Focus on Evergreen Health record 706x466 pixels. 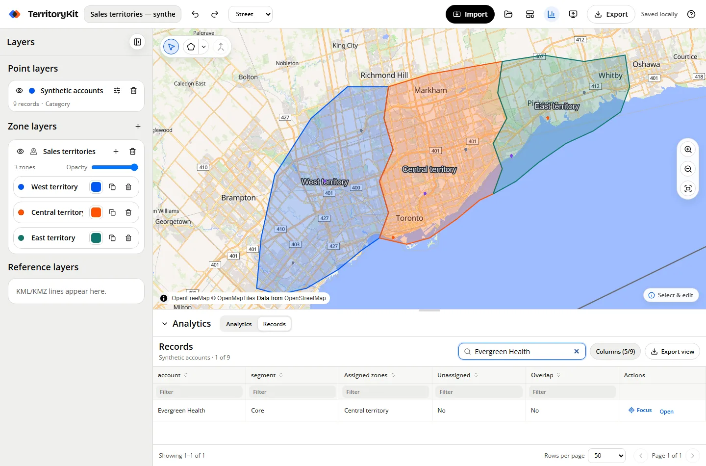coord(640,410)
